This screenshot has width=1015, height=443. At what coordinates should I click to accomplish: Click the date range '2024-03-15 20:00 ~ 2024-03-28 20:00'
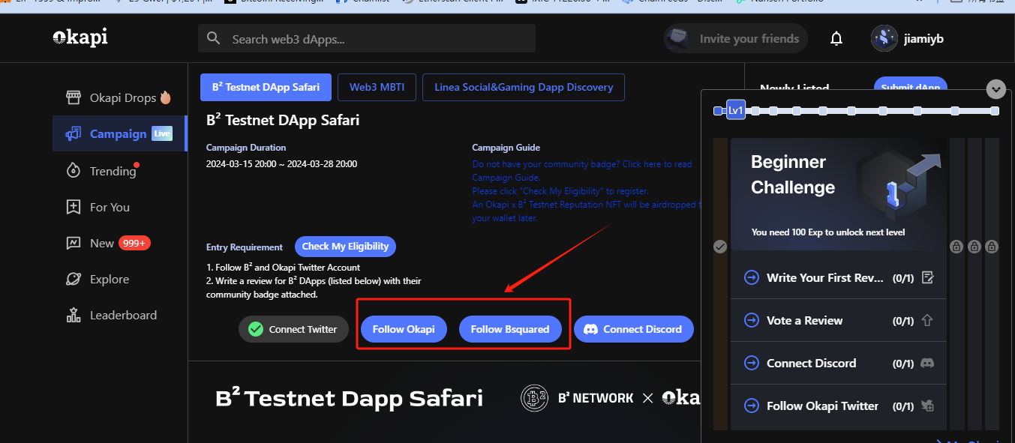(x=281, y=163)
